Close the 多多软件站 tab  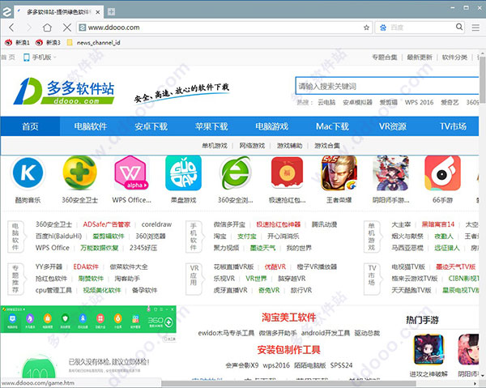pyautogui.click(x=98, y=12)
